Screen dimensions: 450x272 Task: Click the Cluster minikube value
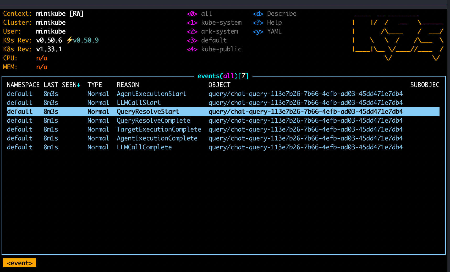pyautogui.click(x=51, y=23)
